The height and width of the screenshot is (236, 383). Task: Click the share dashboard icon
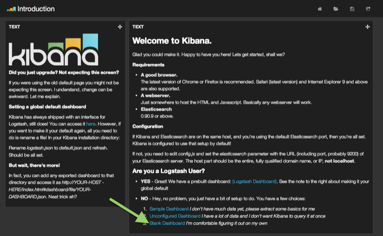tap(368, 9)
